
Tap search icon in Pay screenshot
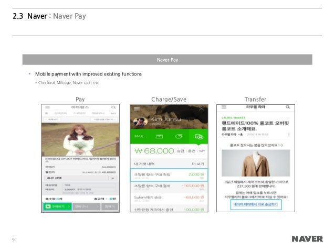click(x=113, y=107)
